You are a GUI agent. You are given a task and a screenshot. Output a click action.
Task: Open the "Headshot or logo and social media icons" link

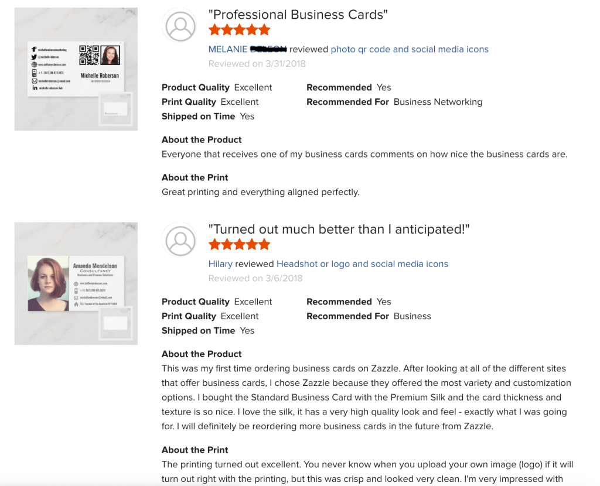pos(362,263)
